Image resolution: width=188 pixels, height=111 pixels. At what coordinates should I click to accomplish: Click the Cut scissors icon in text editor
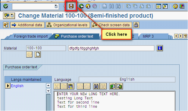coord(57,86)
